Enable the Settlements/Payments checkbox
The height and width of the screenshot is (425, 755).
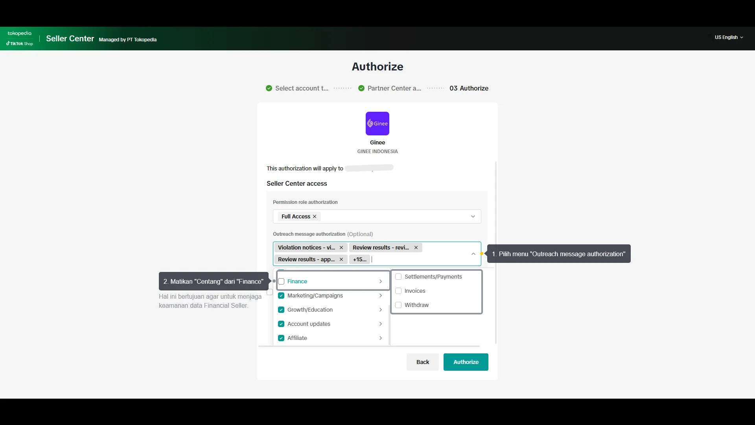(x=398, y=277)
